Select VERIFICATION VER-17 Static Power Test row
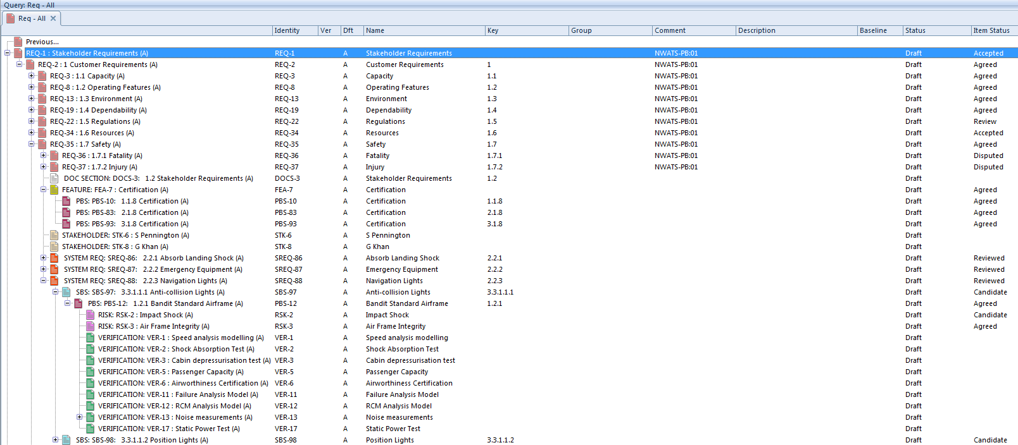 (169, 429)
